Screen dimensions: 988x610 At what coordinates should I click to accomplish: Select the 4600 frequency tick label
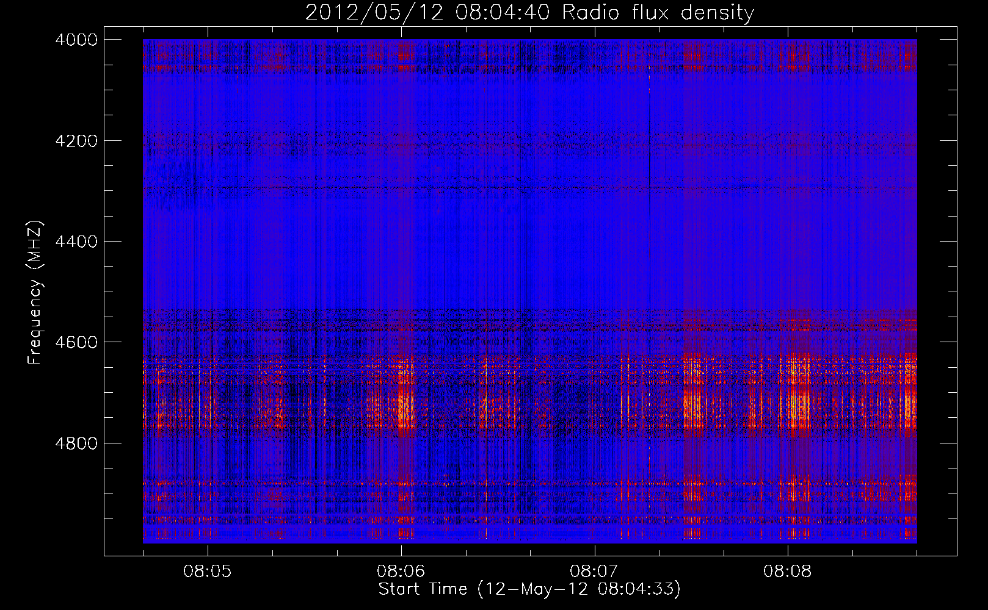coord(76,342)
